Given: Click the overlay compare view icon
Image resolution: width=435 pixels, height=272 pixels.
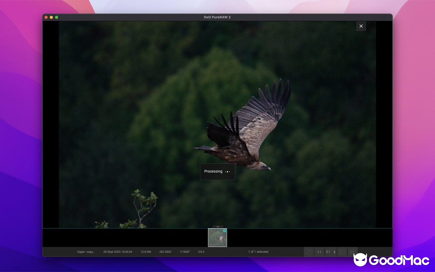Looking at the screenshot, I should 352,252.
